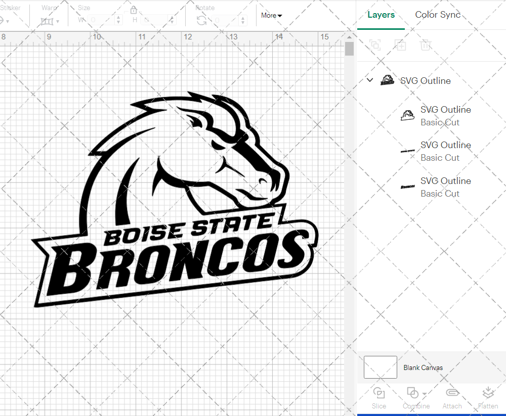Click the Duplicate layer icon
This screenshot has height=416, width=506.
tap(400, 45)
